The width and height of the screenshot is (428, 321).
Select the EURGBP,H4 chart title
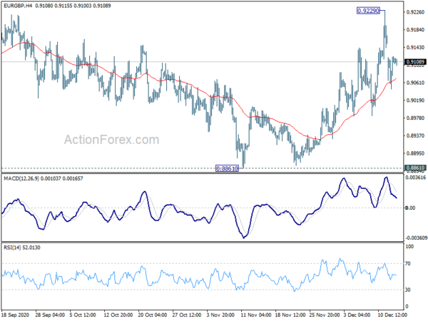click(18, 6)
